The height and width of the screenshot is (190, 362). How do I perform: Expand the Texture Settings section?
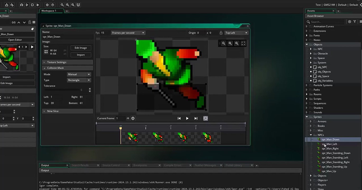(68, 62)
